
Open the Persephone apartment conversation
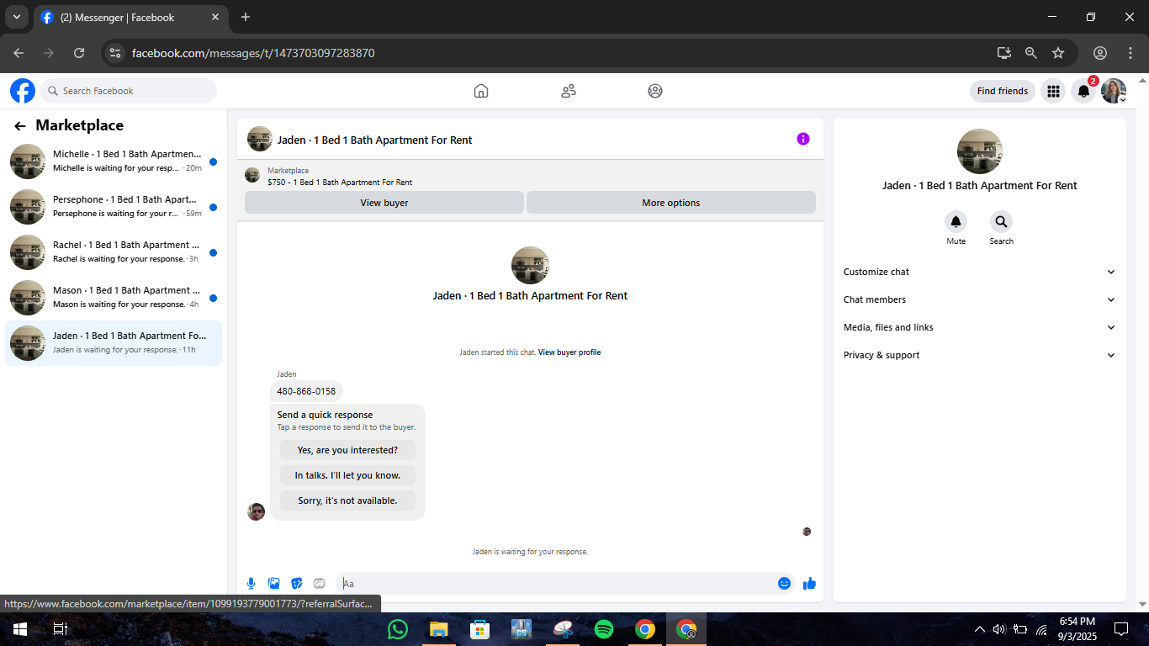(x=114, y=207)
